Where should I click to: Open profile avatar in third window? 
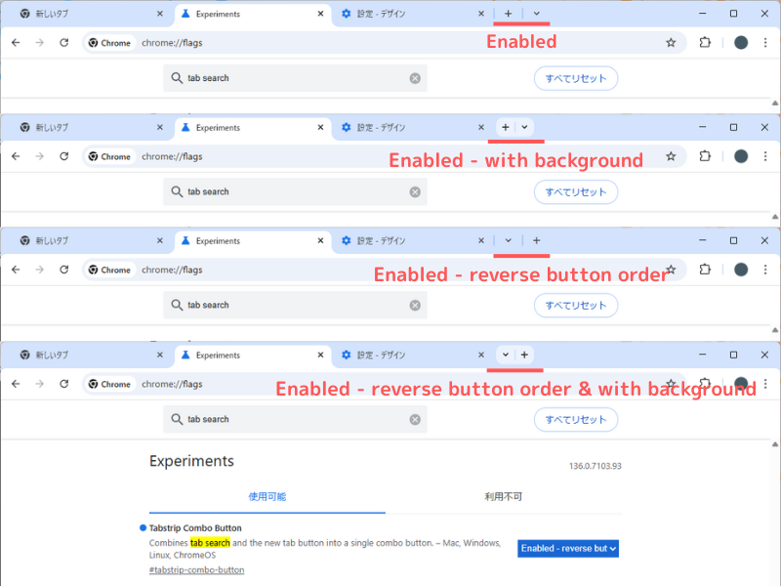click(x=741, y=270)
